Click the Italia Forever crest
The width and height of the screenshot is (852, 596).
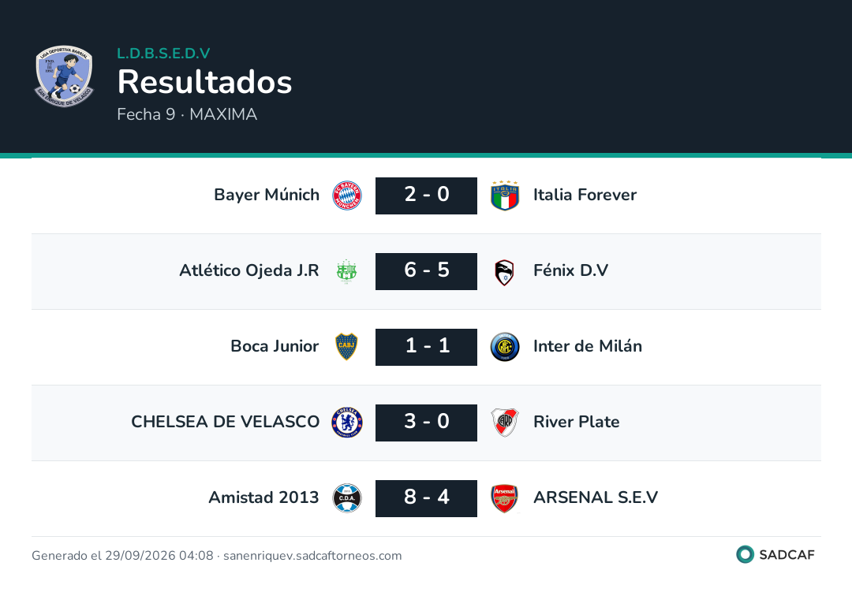[505, 196]
